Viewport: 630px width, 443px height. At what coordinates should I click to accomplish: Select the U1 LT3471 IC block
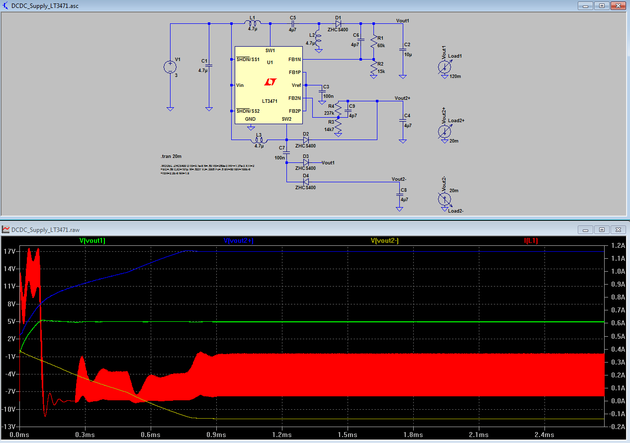[x=269, y=85]
